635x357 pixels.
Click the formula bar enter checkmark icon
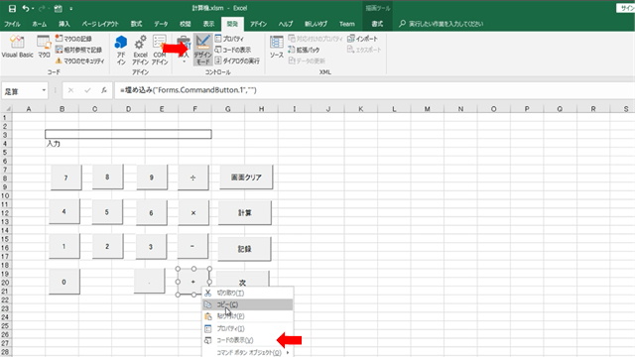coord(87,90)
